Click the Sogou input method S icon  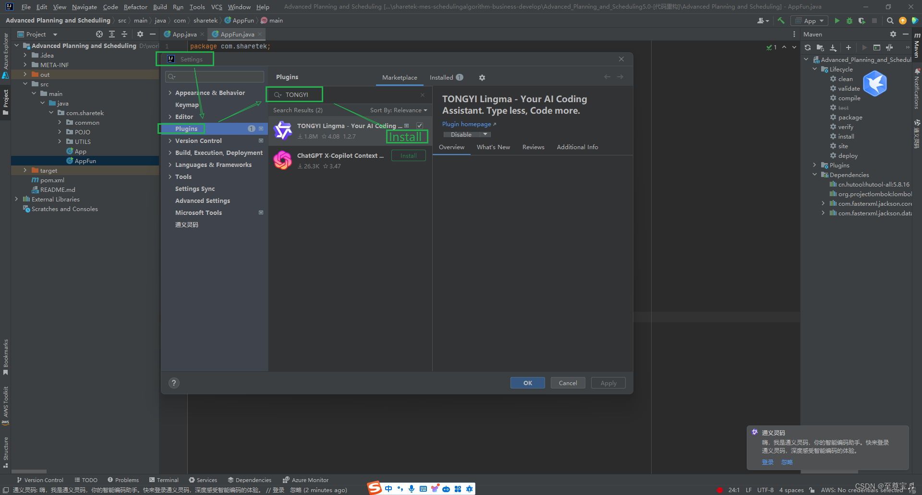coord(375,488)
